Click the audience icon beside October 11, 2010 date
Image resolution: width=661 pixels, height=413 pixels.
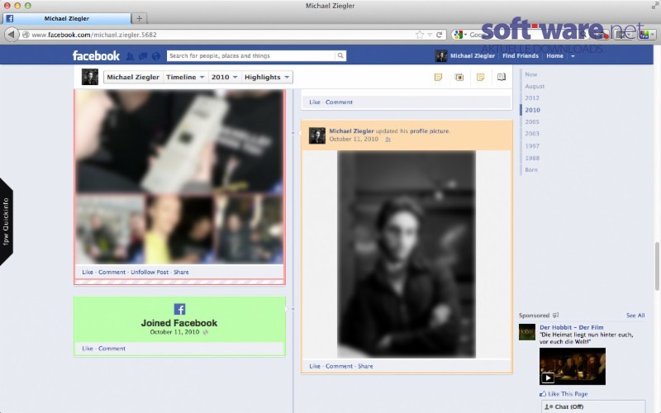pos(388,139)
